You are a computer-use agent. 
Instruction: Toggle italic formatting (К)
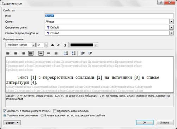[x=59, y=45]
